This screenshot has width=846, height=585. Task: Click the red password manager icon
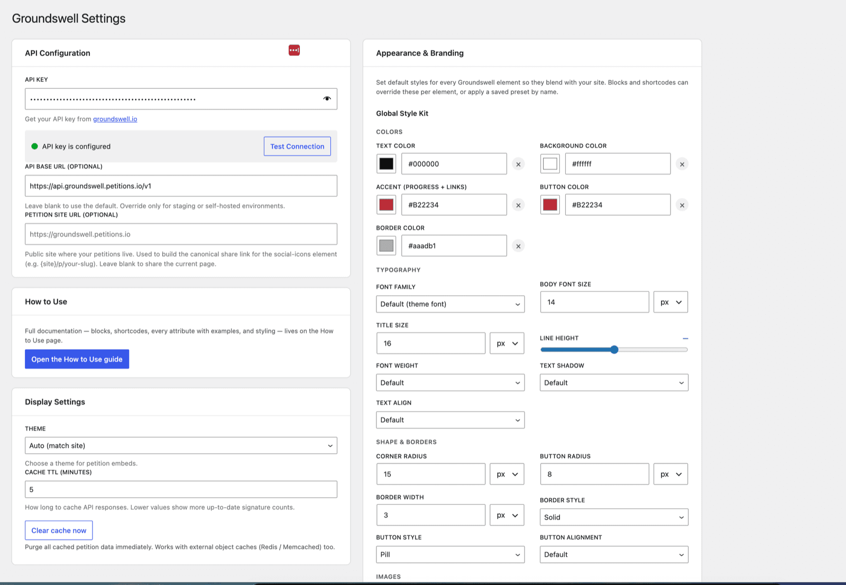click(x=294, y=50)
